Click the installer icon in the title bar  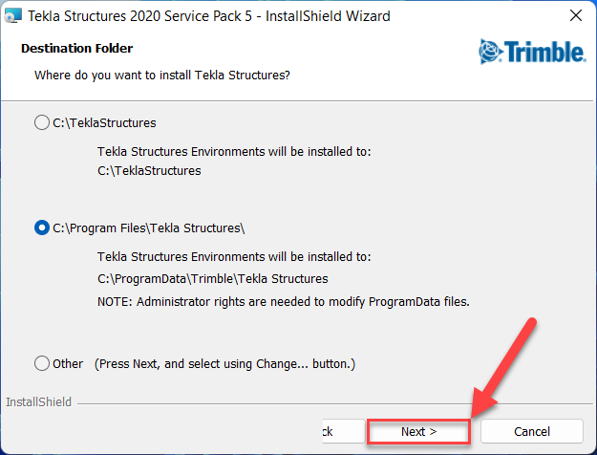(x=12, y=16)
